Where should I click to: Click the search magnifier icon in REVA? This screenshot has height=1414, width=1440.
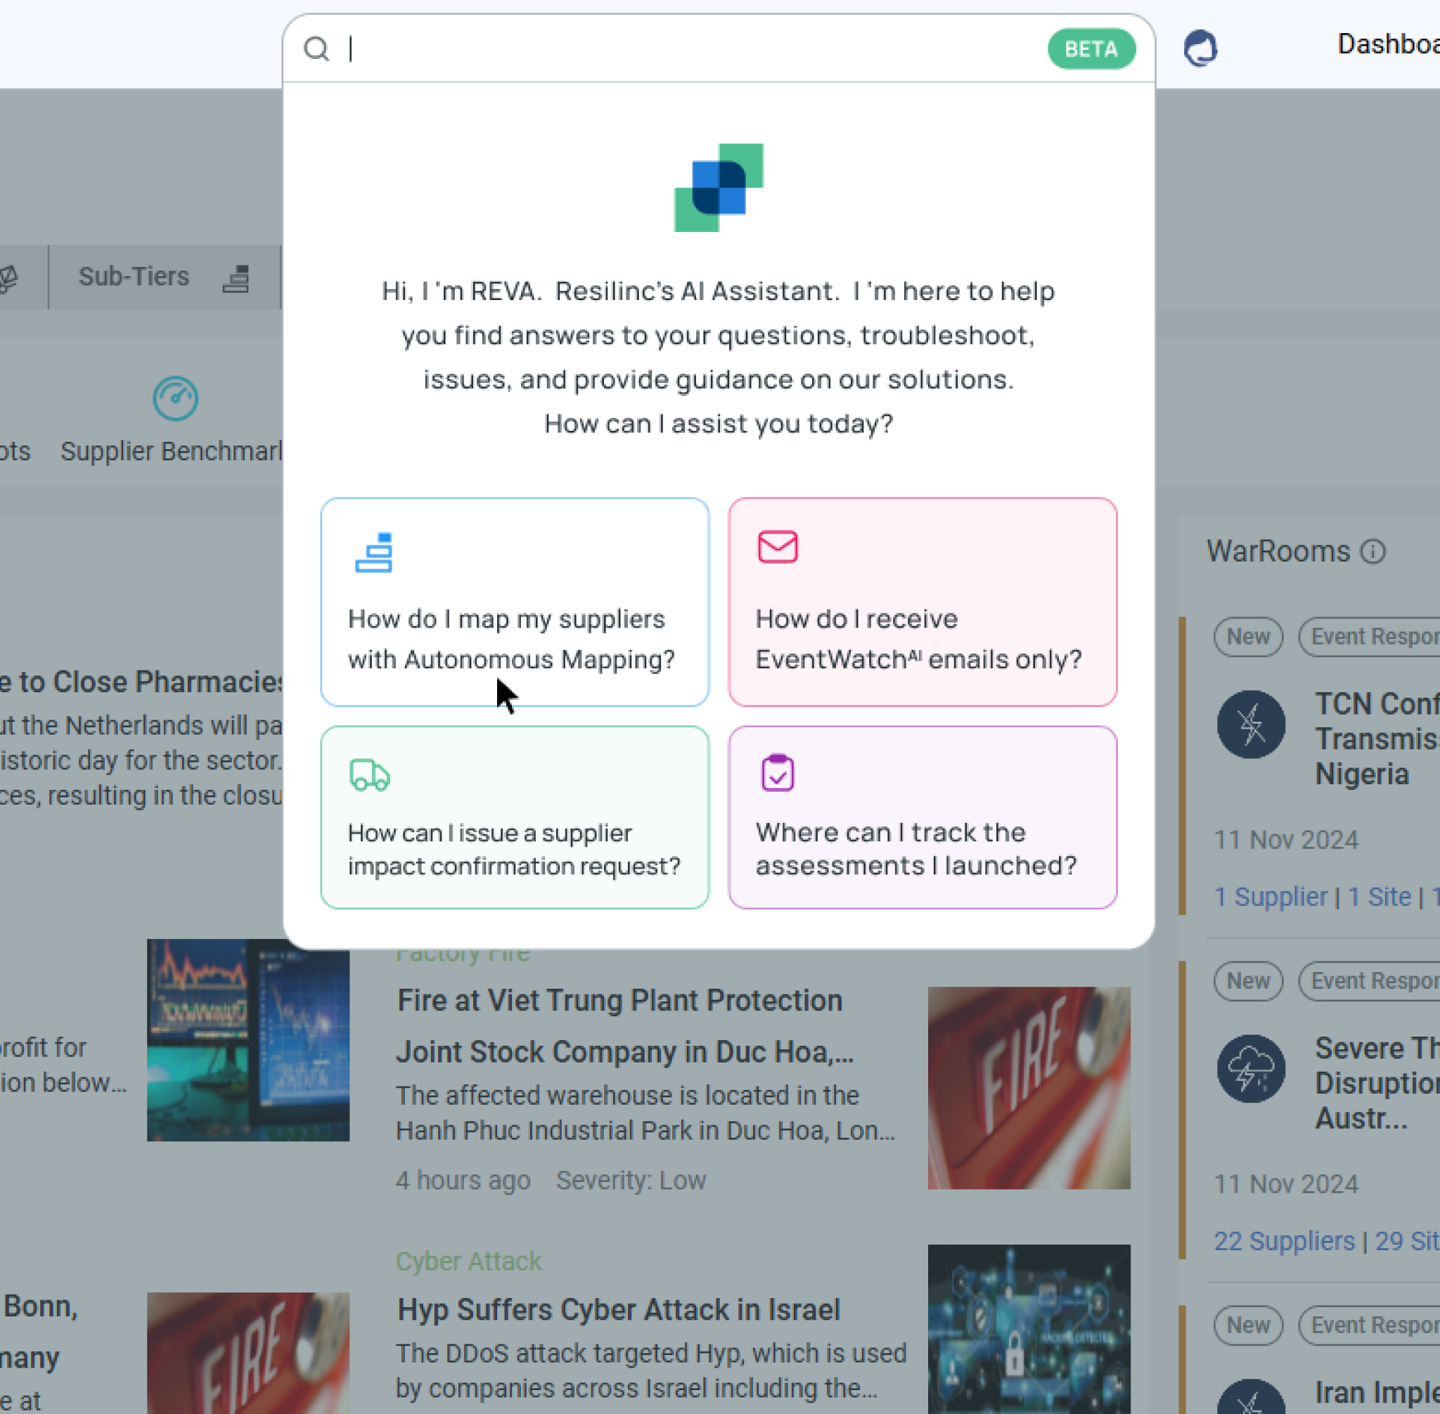[x=317, y=49]
